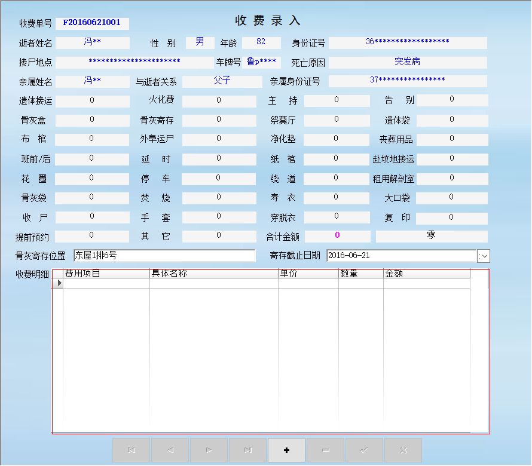Screen dimensions: 532x466
Task: Click the 班前/后 amount field
Action: tap(92, 159)
